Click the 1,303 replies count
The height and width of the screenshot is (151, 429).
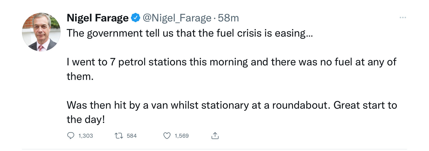point(86,136)
